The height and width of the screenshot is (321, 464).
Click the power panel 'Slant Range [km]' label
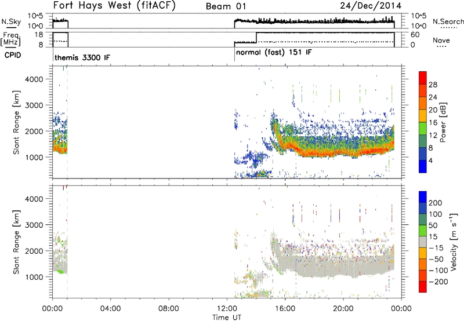click(x=16, y=122)
